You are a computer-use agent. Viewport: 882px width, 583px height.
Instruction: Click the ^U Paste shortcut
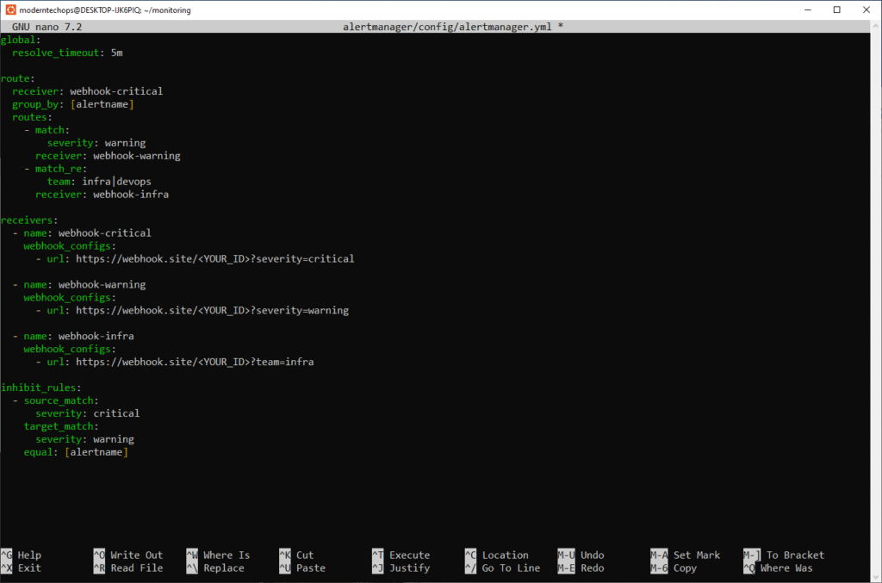tap(302, 567)
